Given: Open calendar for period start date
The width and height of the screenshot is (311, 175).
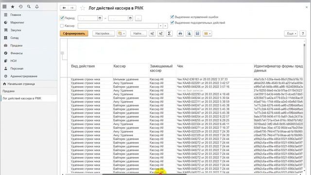Looking at the screenshot, I should (x=100, y=18).
